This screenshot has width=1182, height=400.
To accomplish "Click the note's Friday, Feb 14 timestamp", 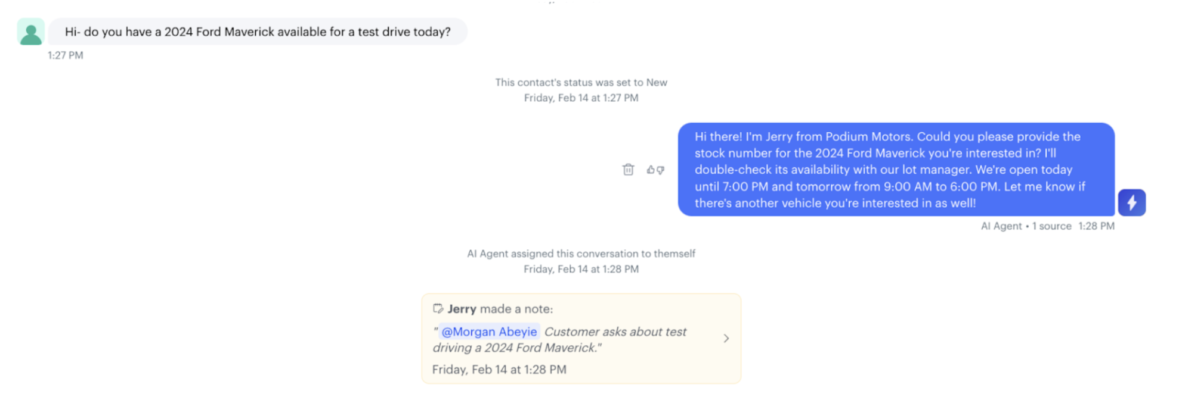I will pyautogui.click(x=499, y=370).
